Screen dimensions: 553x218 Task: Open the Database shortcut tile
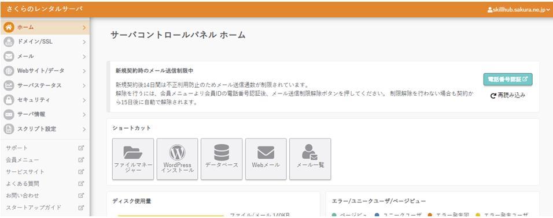tap(222, 159)
